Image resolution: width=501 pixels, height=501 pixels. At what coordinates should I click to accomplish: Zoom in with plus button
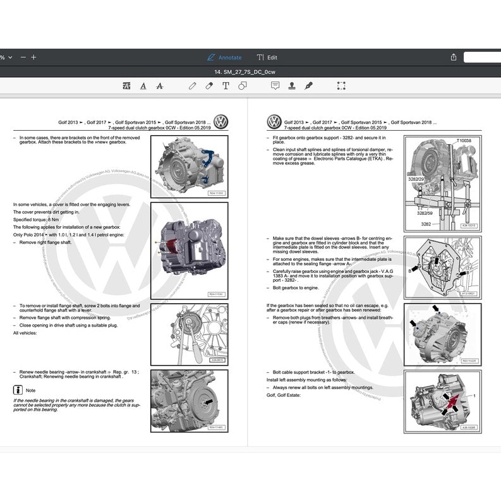pyautogui.click(x=34, y=57)
